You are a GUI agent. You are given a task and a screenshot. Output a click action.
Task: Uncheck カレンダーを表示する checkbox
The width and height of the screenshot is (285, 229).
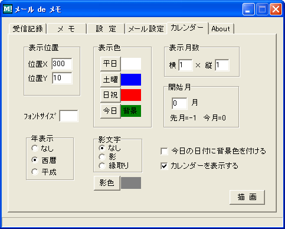[x=164, y=166]
